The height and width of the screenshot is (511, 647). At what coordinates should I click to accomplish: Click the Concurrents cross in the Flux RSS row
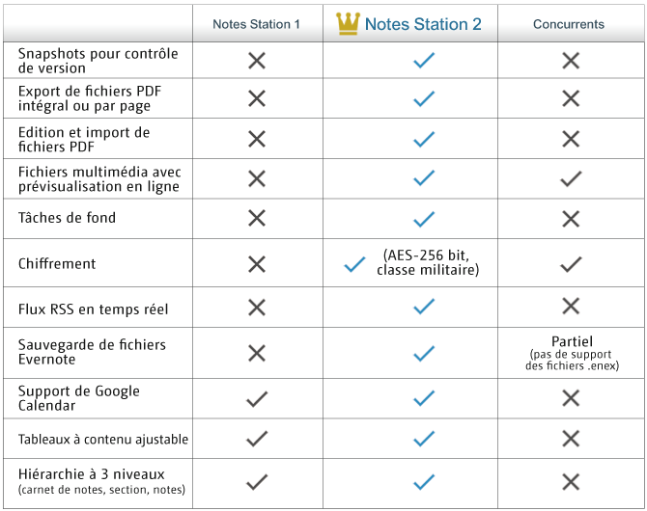coord(571,308)
